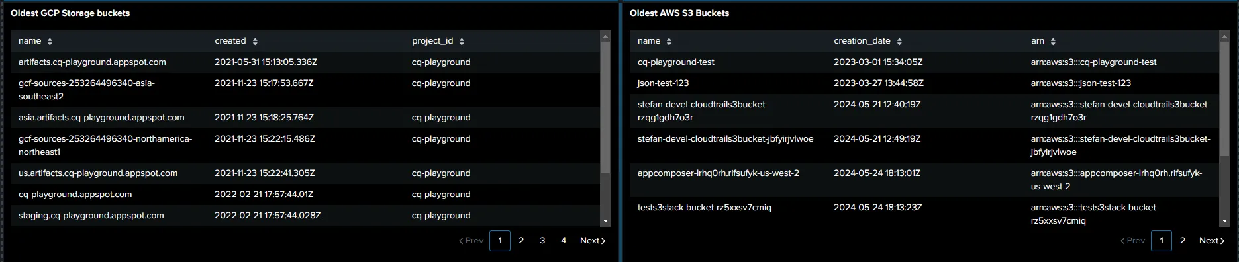The image size is (1239, 262).
Task: Click created value 2021-11-23 15:18:25.764Z
Action: click(x=264, y=118)
